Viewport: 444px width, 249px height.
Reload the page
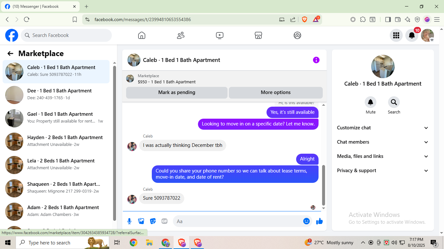27,19
